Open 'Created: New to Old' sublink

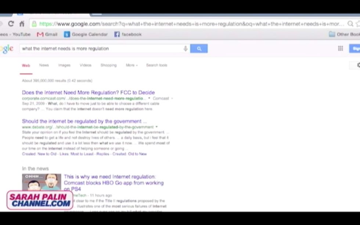39,154
